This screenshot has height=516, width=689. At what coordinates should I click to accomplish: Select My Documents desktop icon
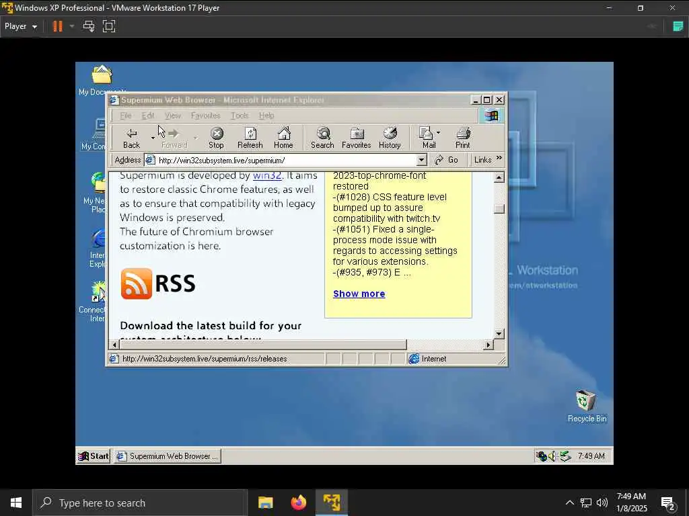coord(102,81)
